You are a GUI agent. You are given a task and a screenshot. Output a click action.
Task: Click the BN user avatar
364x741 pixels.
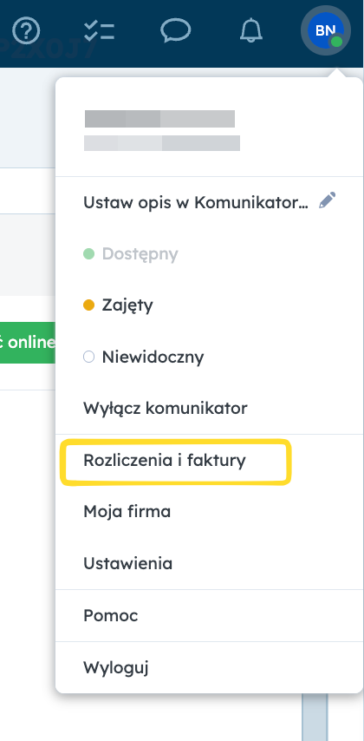click(x=325, y=30)
